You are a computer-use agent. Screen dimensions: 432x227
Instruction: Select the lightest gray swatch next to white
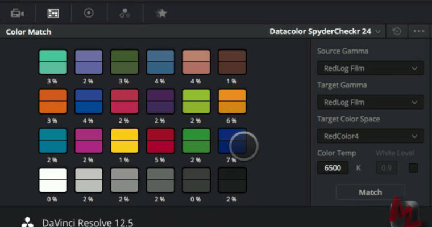click(89, 180)
